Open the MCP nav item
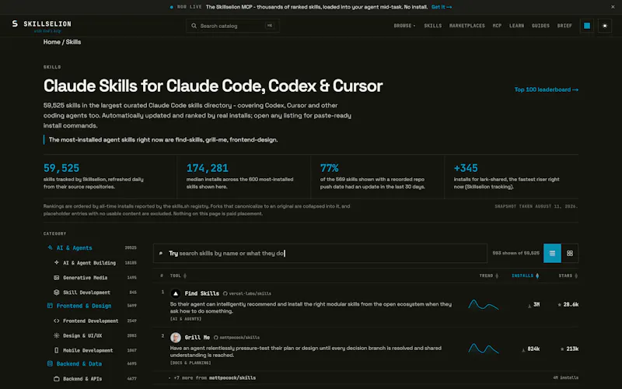Screen dimensions: 622x389 tap(497, 26)
